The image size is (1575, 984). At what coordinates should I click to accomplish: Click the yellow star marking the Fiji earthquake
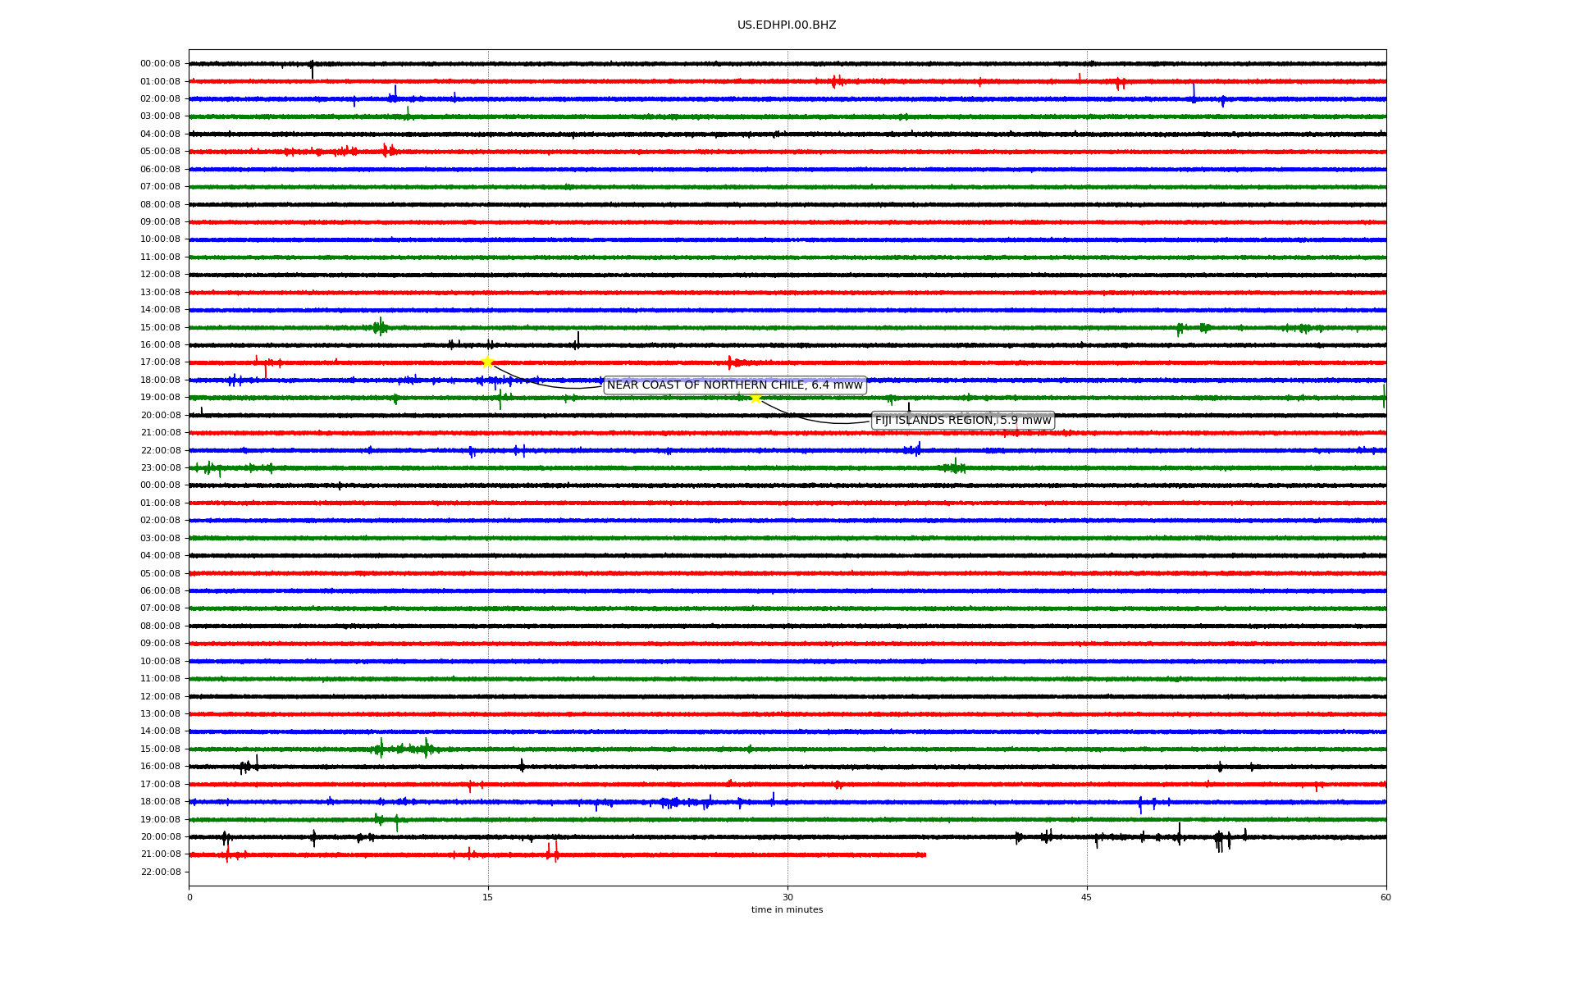point(756,398)
